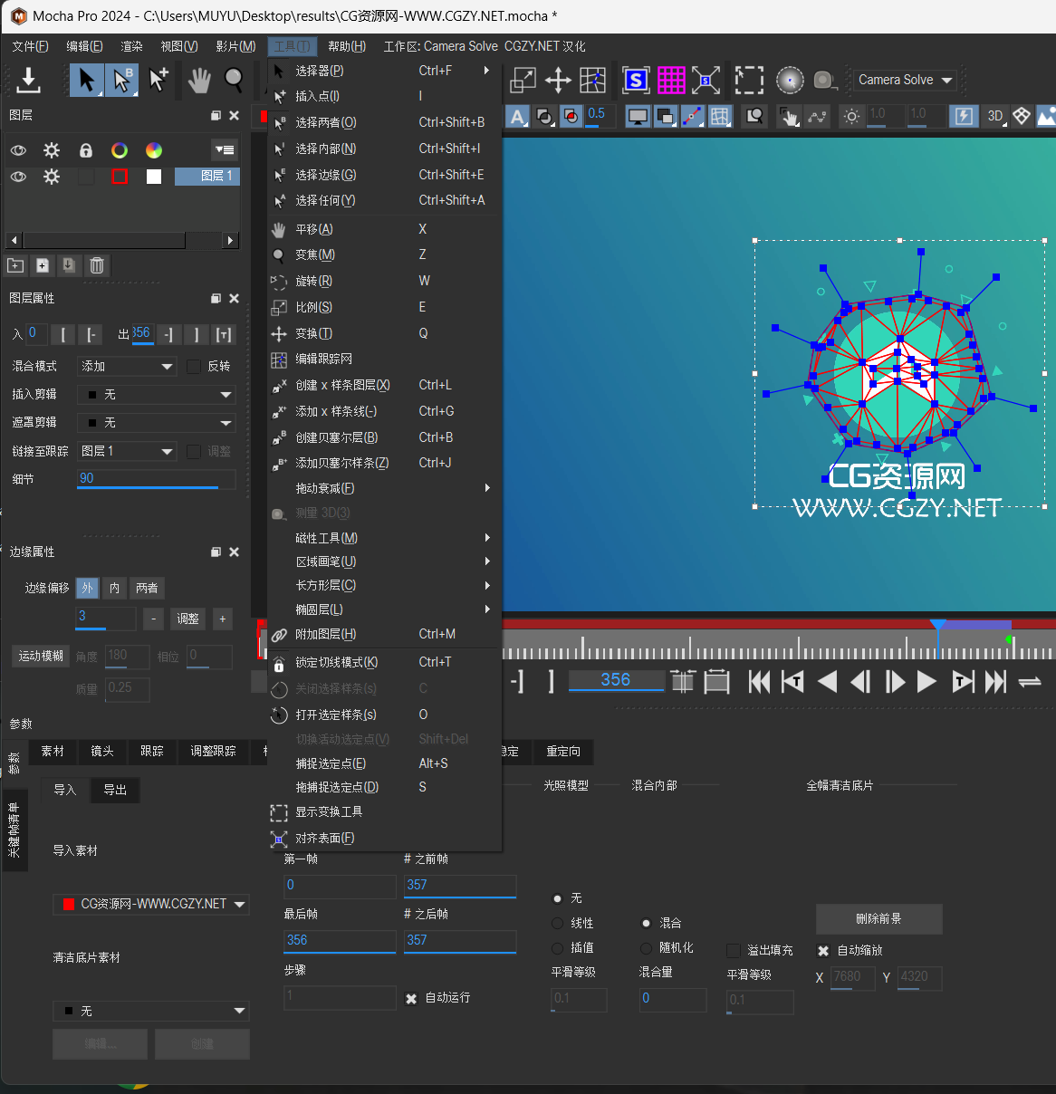
Task: Open the 遮罩剪辑 dropdown
Action: click(156, 423)
